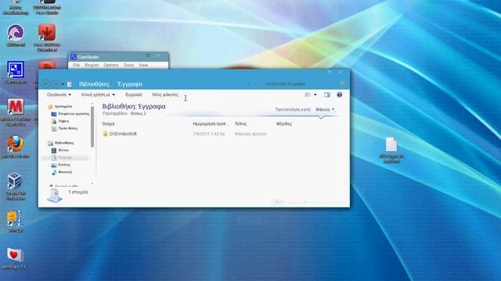Image resolution: width=501 pixels, height=281 pixels.
Task: Select Επιφάνεια εργασίας in the navigation pane
Action: tap(70, 114)
